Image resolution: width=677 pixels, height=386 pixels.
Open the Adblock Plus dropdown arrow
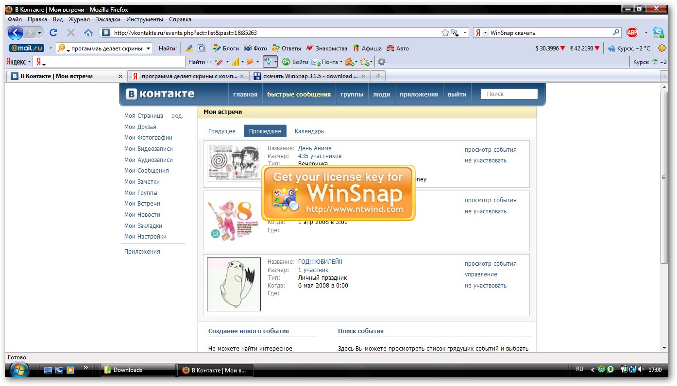point(646,33)
